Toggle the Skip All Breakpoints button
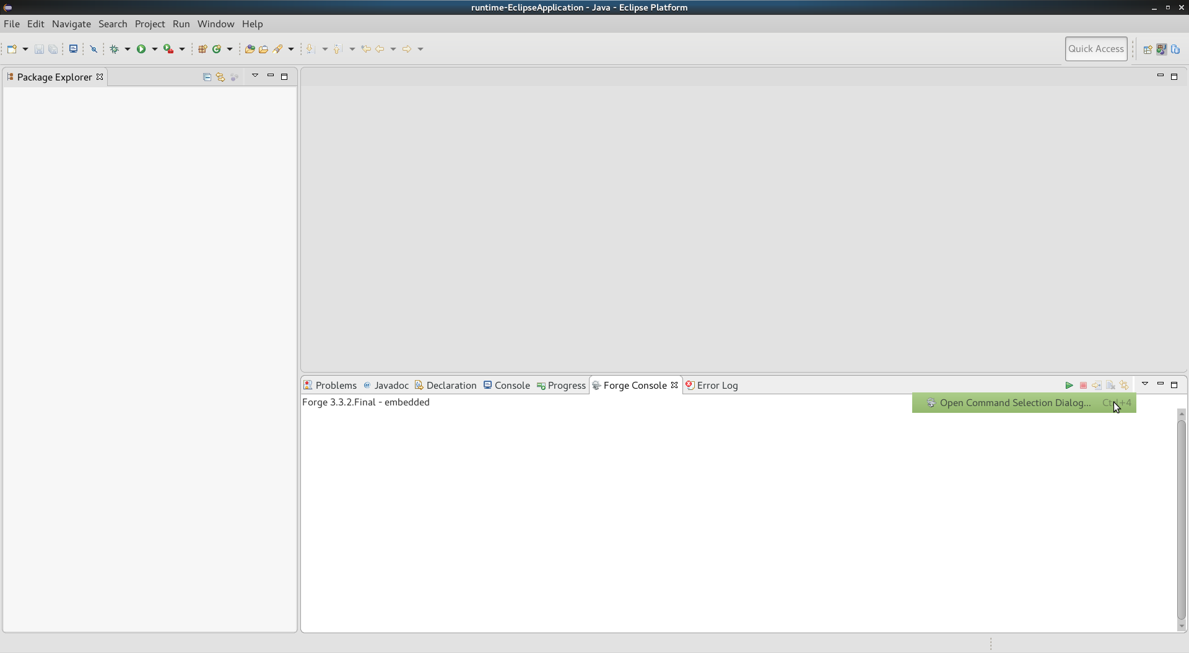 pyautogui.click(x=94, y=49)
